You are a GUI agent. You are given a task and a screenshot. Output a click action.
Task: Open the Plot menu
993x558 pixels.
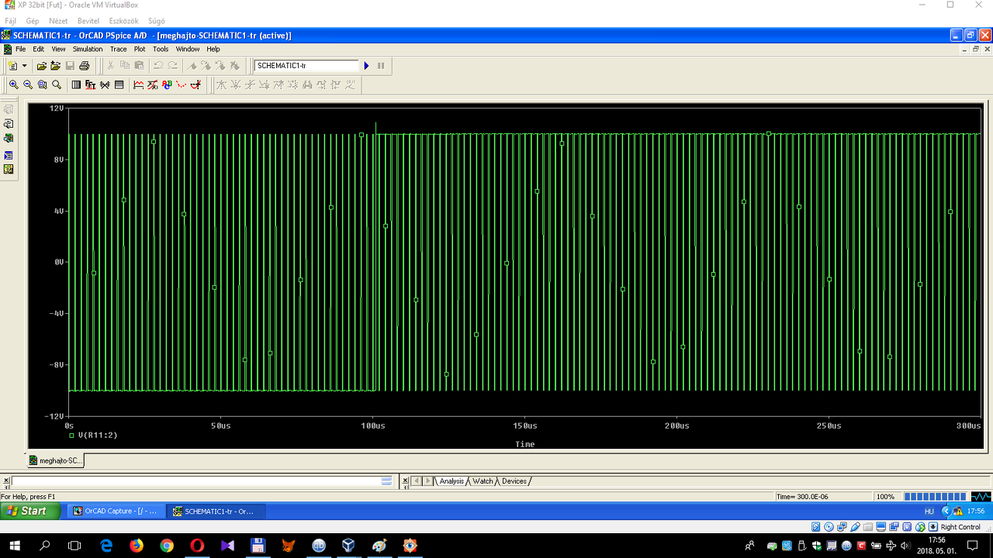tap(140, 49)
